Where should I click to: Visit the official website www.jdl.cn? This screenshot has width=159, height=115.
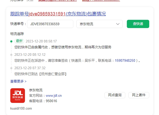(x=54, y=95)
